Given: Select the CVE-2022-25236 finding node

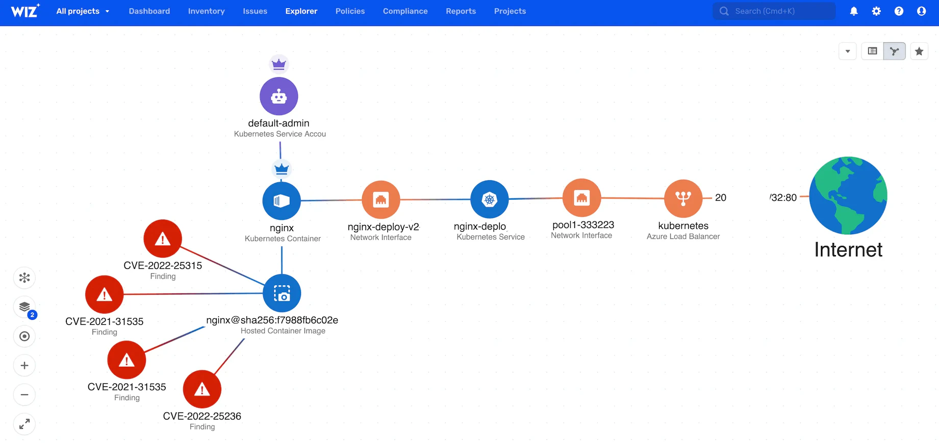Looking at the screenshot, I should click(202, 390).
